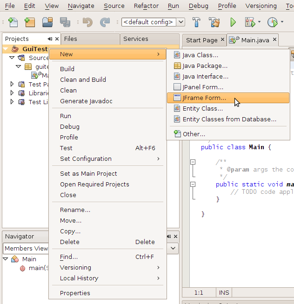This screenshot has height=304, width=294.
Task: Click Set as Main Project
Action: [x=108, y=173]
